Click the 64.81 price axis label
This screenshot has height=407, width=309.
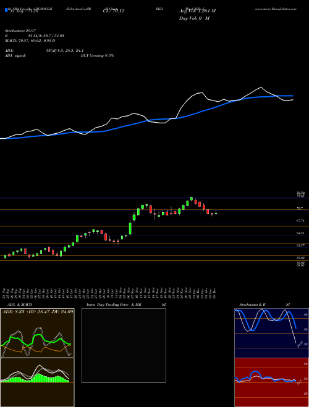(x=300, y=233)
